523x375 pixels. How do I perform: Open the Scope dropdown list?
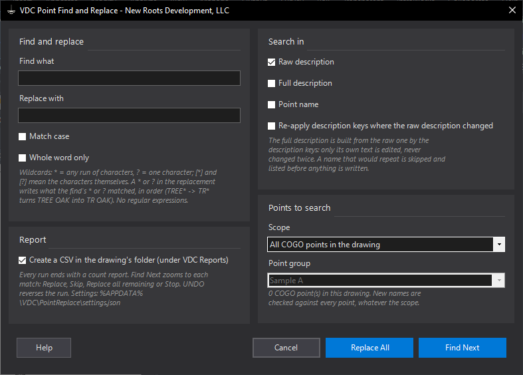click(x=386, y=245)
